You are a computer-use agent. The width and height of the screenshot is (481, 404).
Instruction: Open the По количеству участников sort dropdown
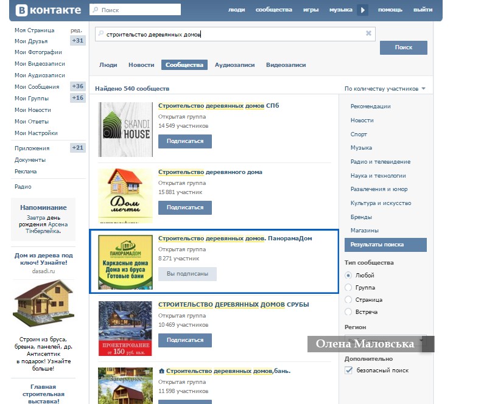pos(385,89)
